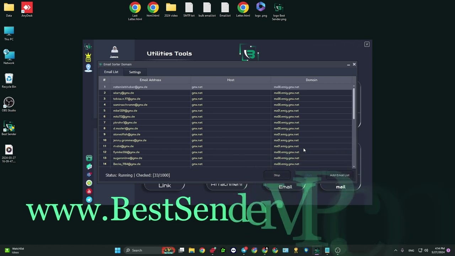This screenshot has width=455, height=256.
Task: Select the 2024 video folder
Action: coord(171,10)
